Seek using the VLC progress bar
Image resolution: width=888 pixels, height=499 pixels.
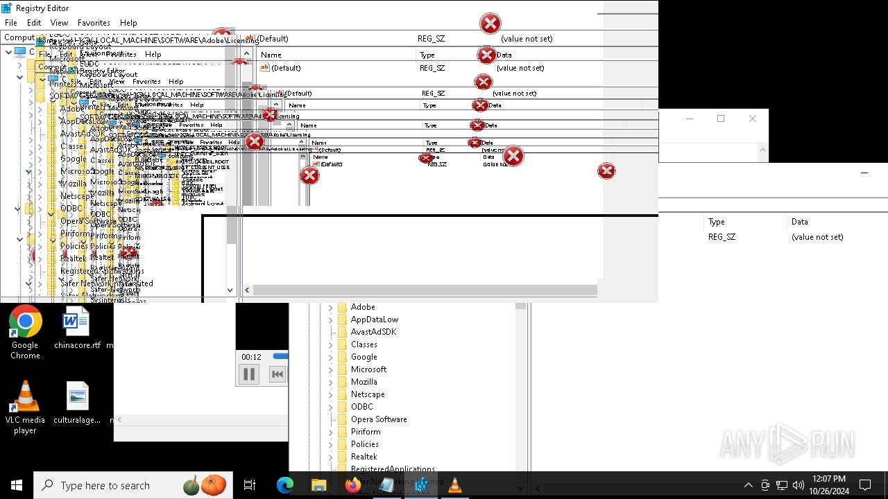pos(280,357)
